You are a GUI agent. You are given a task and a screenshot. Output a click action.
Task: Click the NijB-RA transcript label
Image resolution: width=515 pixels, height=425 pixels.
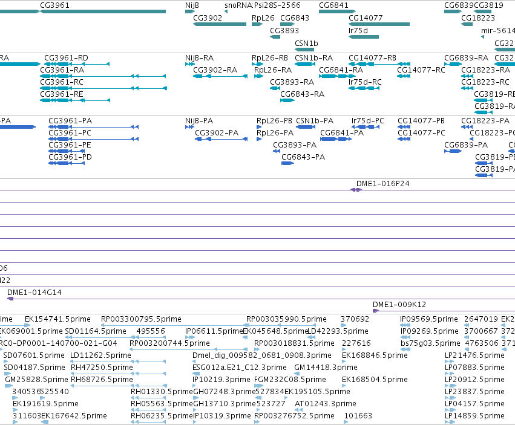[x=199, y=58]
